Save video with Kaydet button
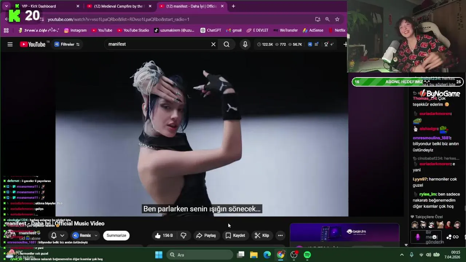This screenshot has height=262, width=466. tap(235, 235)
